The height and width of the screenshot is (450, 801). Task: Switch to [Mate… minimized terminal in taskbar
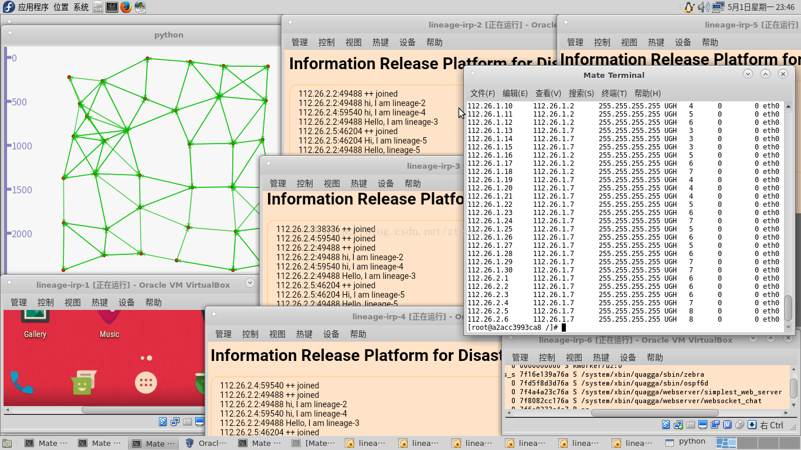(314, 444)
